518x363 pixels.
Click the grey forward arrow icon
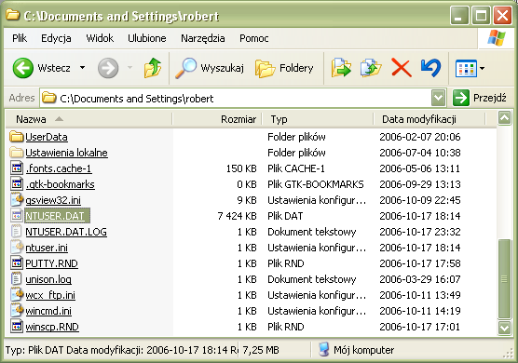108,68
